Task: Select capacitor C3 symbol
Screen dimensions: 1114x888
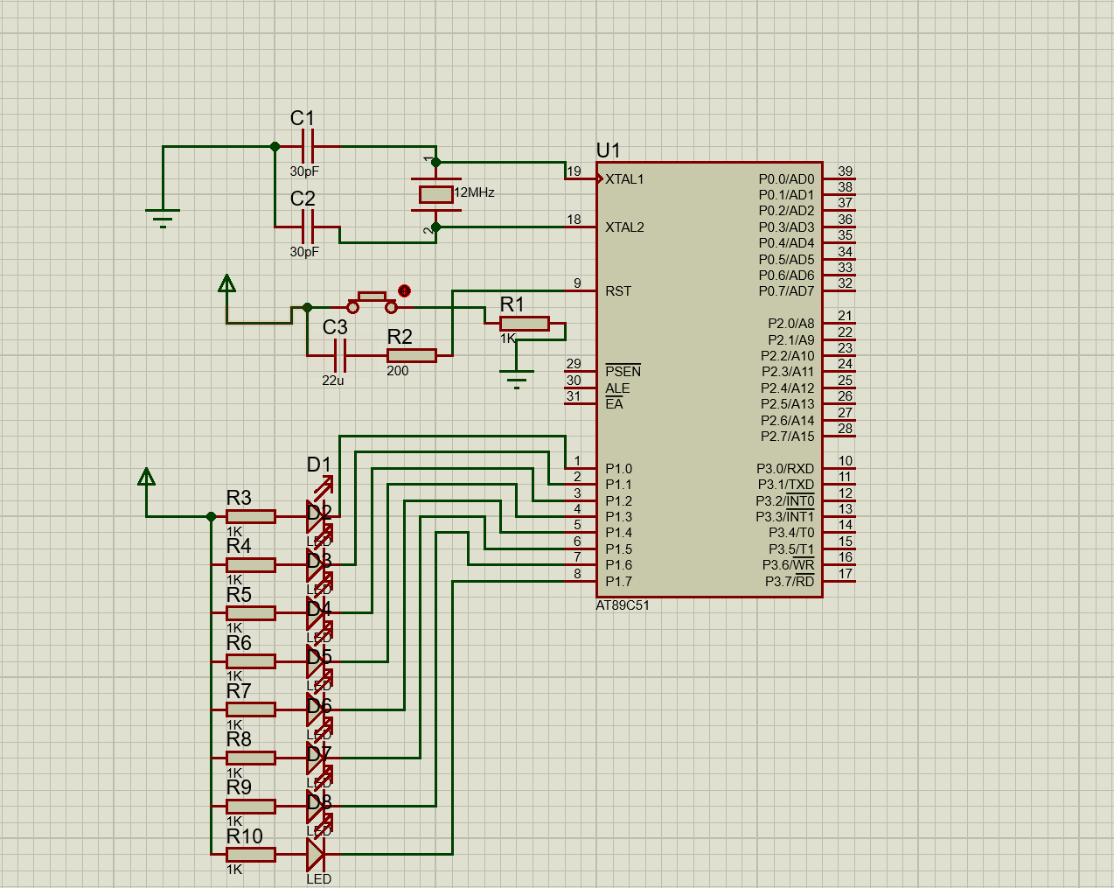Action: (x=340, y=355)
